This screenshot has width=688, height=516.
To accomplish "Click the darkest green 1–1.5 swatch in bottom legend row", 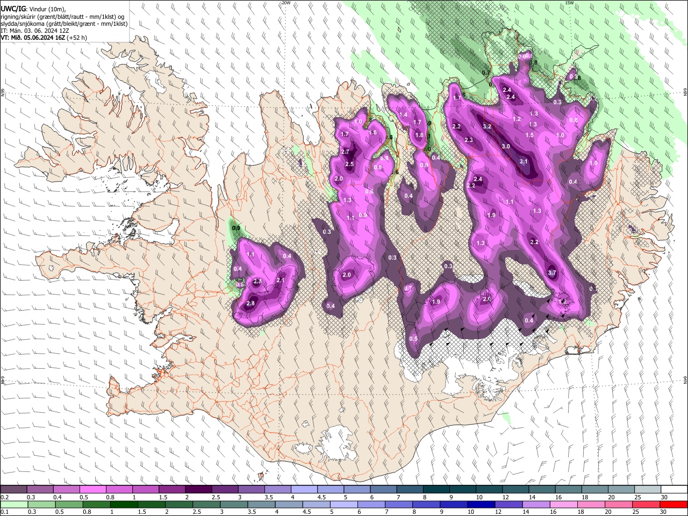I will tap(124, 504).
